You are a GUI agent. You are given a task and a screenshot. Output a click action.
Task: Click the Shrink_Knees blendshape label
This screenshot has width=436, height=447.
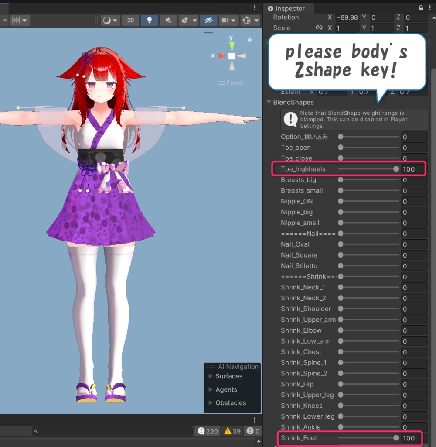(x=302, y=406)
